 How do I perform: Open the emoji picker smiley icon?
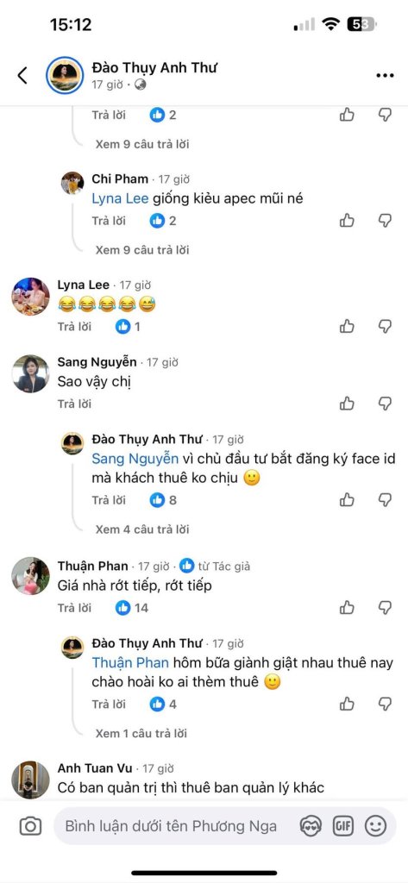[375, 826]
